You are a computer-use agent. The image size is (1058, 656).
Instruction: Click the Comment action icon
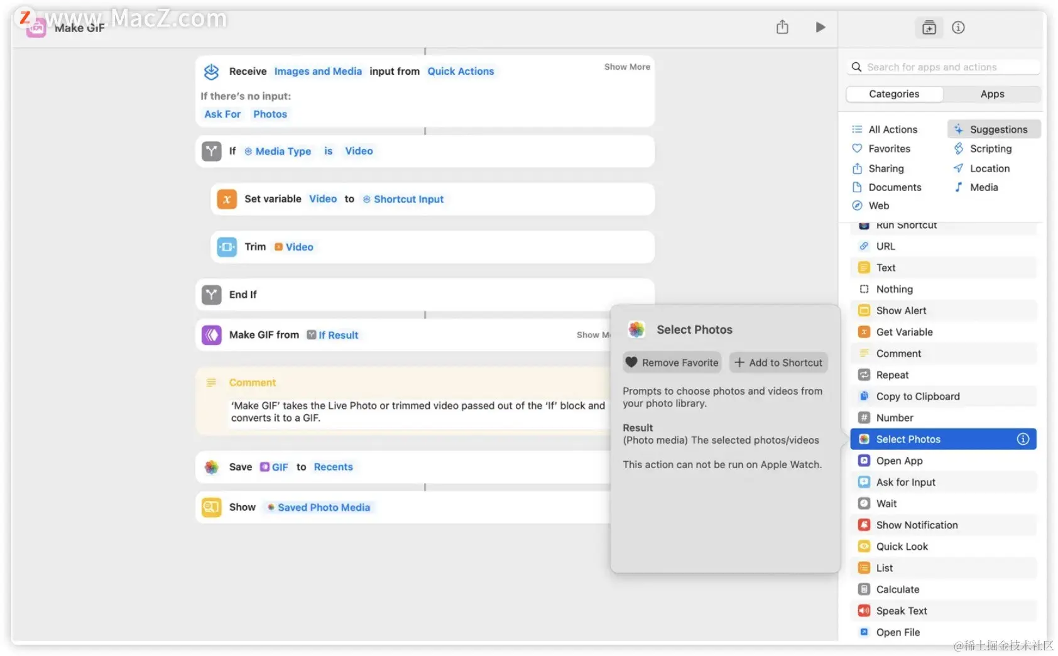click(x=212, y=383)
